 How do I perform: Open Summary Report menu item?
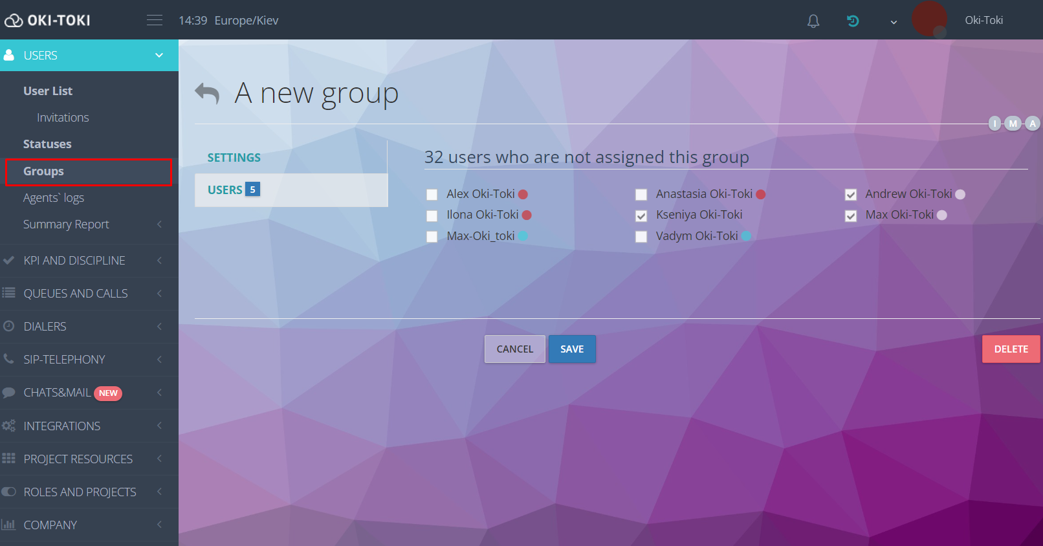[x=66, y=224]
